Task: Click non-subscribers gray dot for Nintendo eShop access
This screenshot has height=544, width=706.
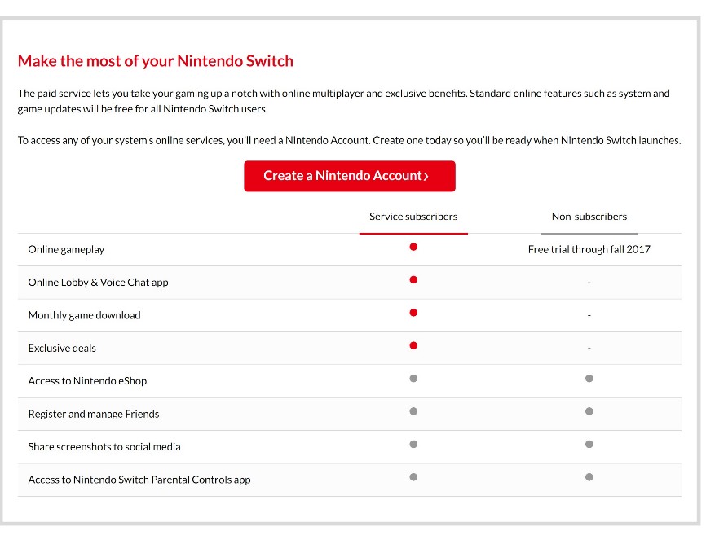Action: tap(589, 379)
